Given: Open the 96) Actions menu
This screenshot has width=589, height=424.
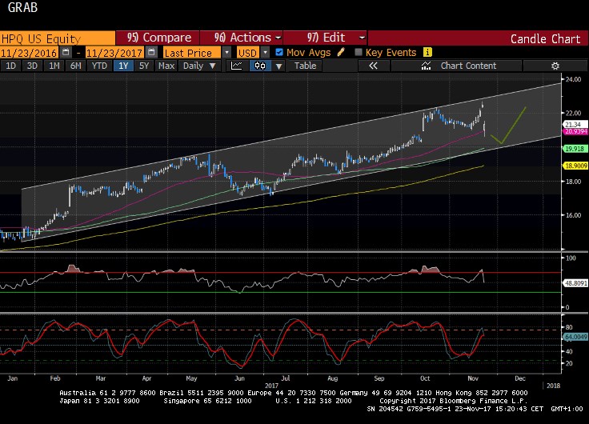Looking at the screenshot, I should tap(242, 38).
